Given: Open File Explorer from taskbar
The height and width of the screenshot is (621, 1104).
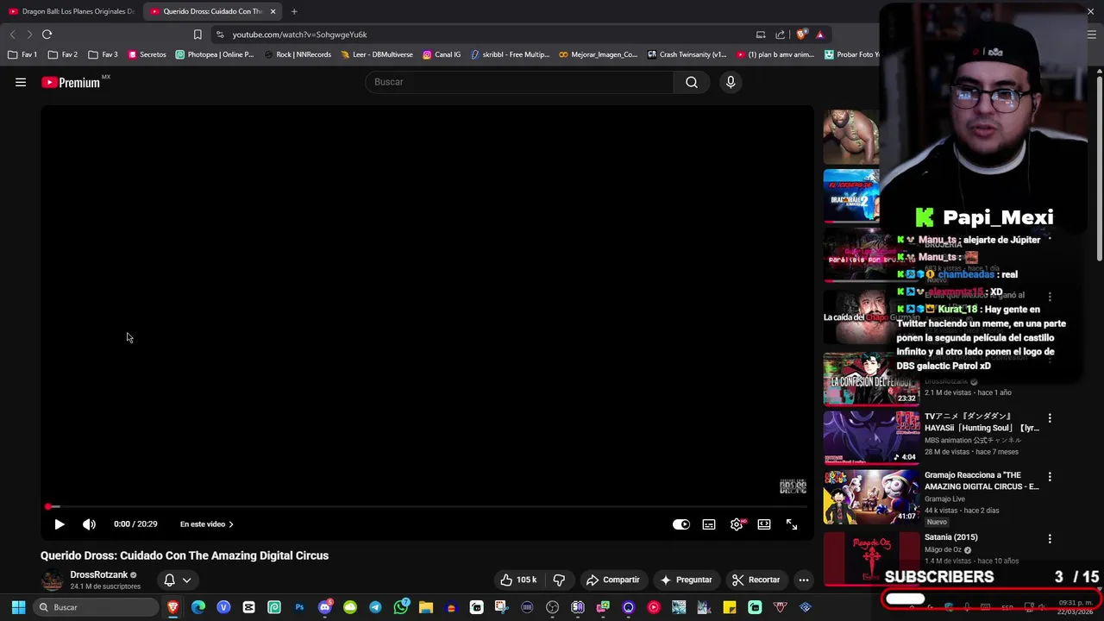Looking at the screenshot, I should pos(425,607).
